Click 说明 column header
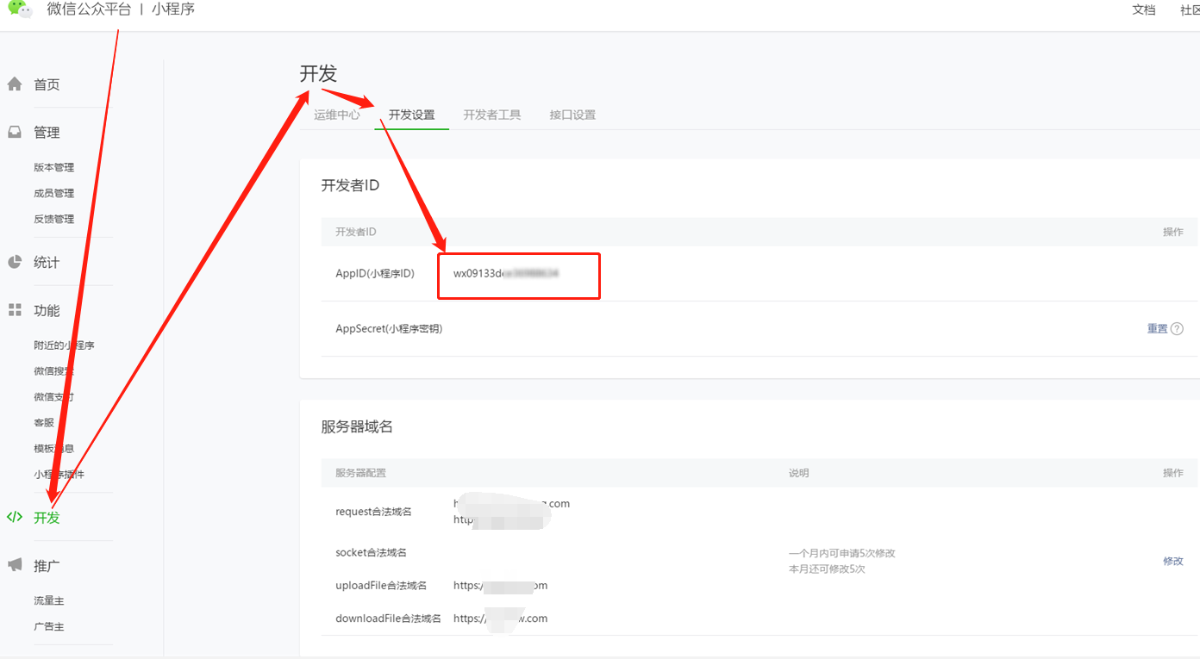Screen dimensions: 1200x659 [x=799, y=473]
